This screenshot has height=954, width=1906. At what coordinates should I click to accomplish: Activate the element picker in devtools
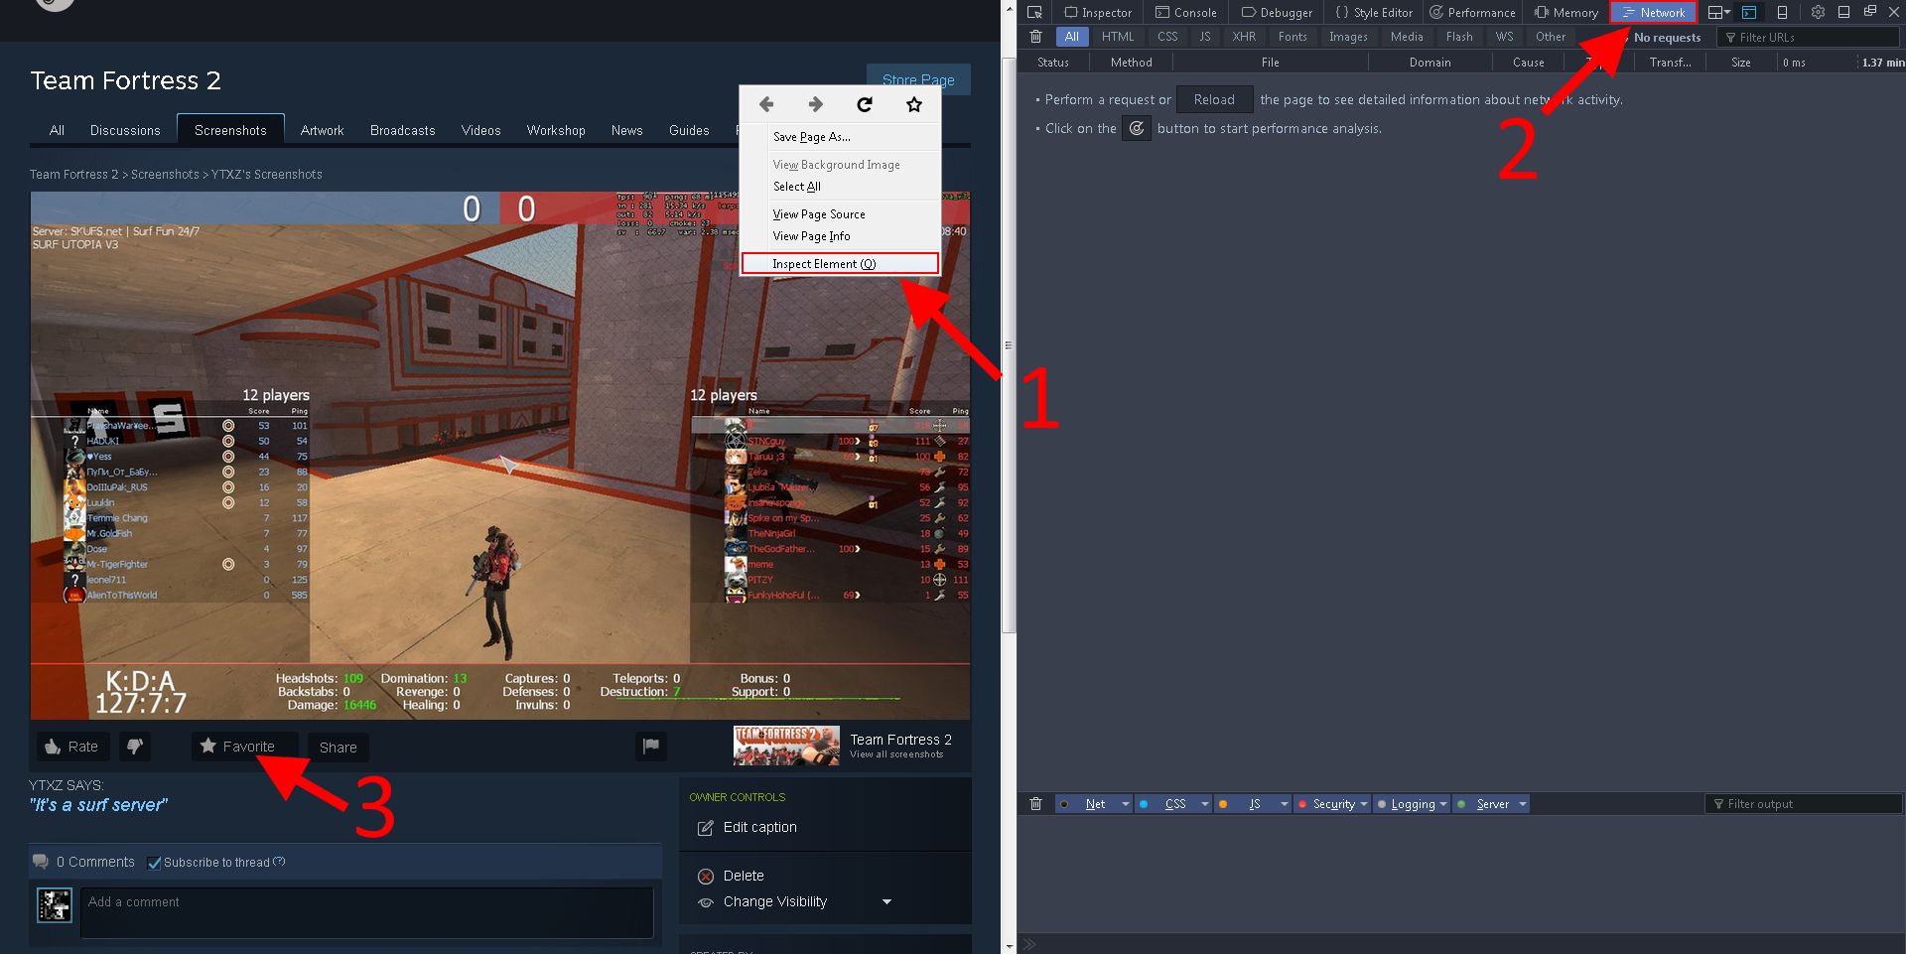click(x=1034, y=12)
